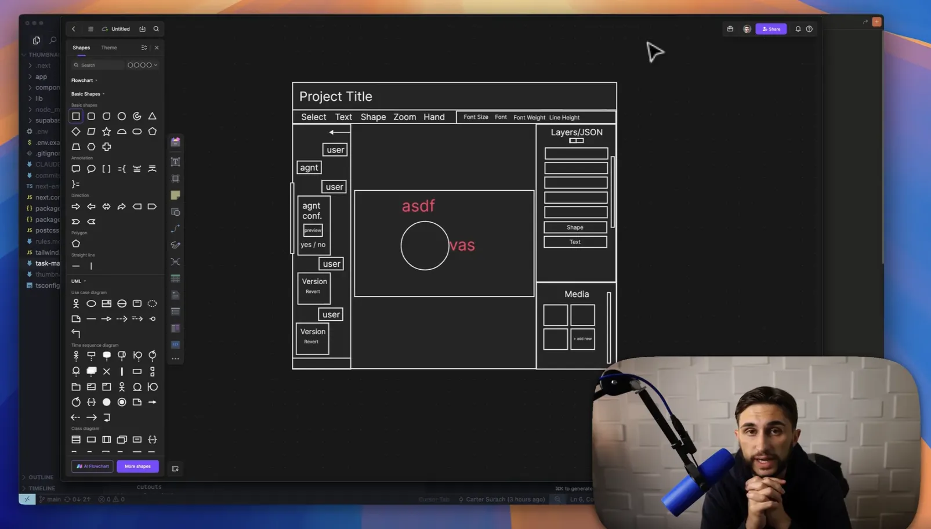The width and height of the screenshot is (931, 529).
Task: Add a sticky note from the left toolbar
Action: (x=176, y=195)
